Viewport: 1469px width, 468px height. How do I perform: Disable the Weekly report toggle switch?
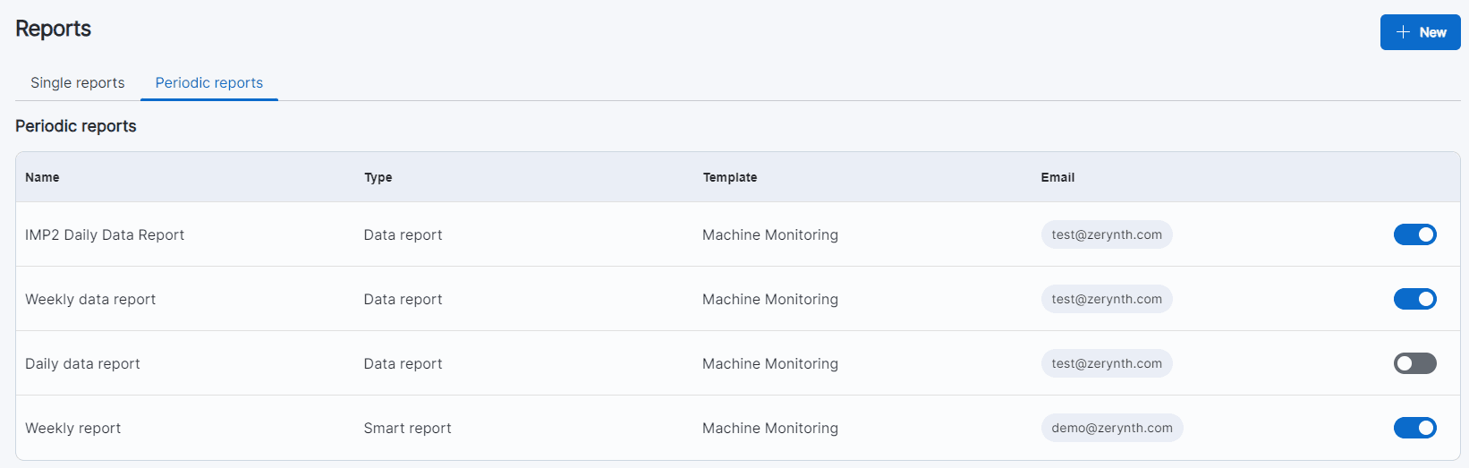click(x=1414, y=428)
